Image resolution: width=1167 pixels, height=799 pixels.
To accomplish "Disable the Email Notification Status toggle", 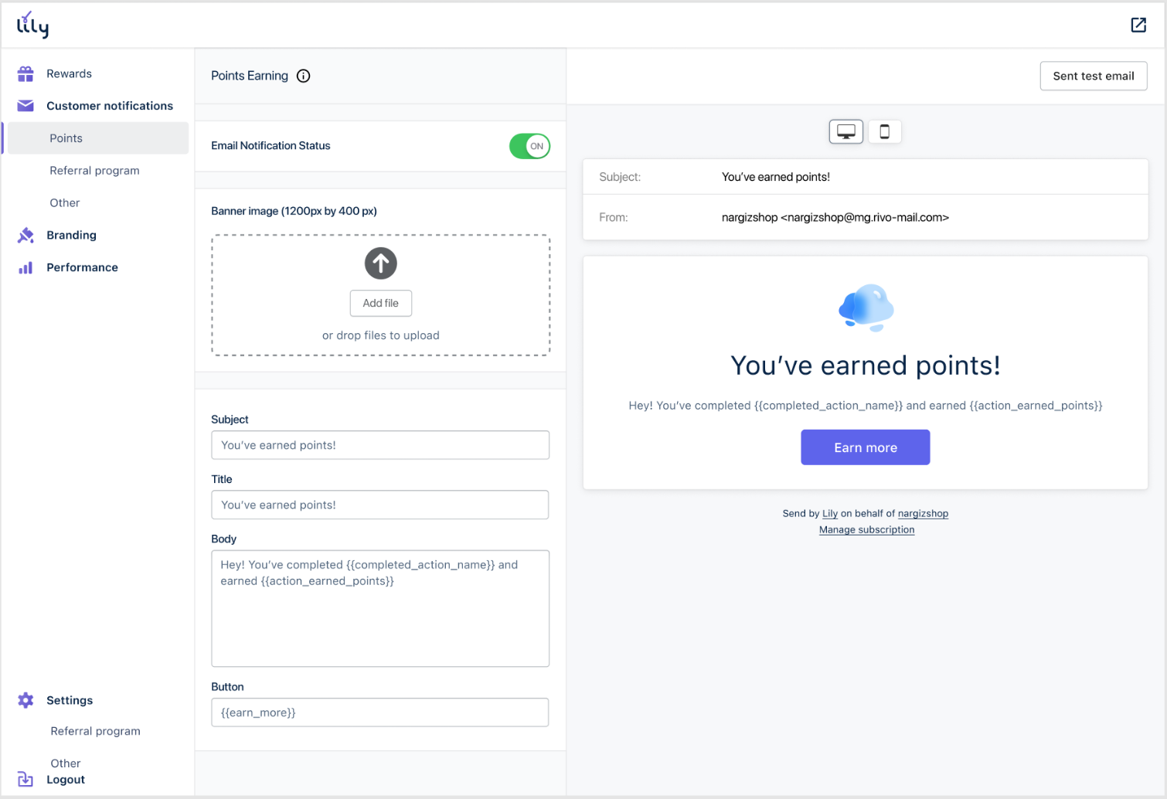I will tap(529, 145).
